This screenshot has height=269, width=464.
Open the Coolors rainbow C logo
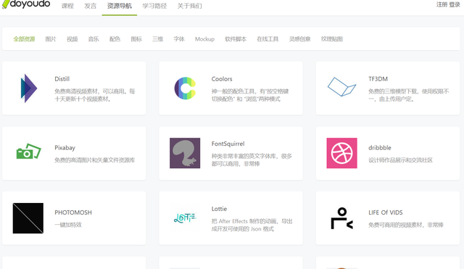(x=185, y=88)
